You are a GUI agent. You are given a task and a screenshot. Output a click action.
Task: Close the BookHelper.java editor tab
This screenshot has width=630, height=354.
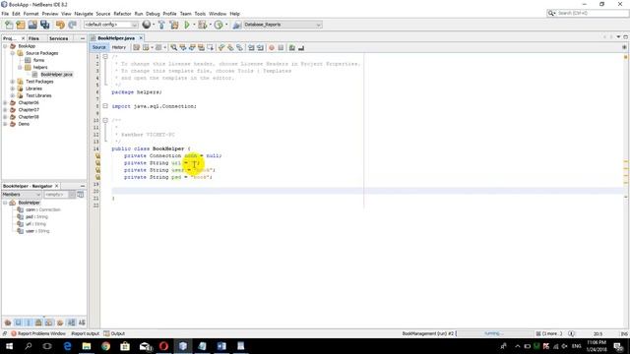click(x=141, y=38)
